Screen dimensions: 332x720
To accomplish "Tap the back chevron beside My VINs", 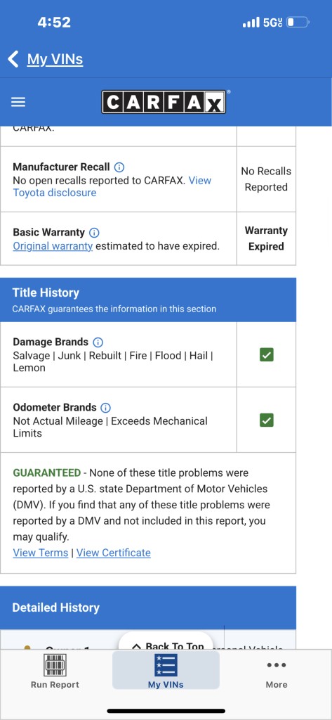I will pos(13,59).
